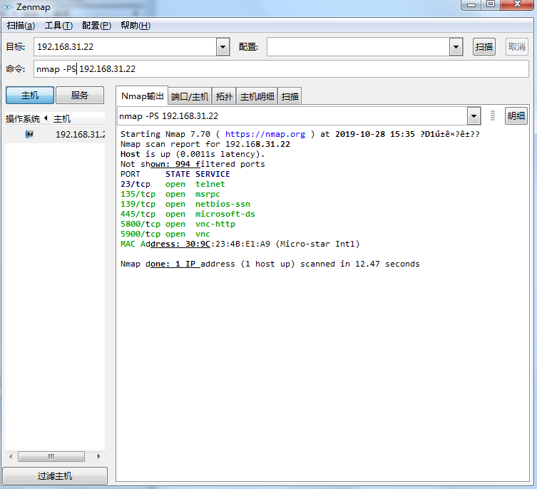Image resolution: width=537 pixels, height=489 pixels.
Task: Click the 明细 details button
Action: click(516, 115)
